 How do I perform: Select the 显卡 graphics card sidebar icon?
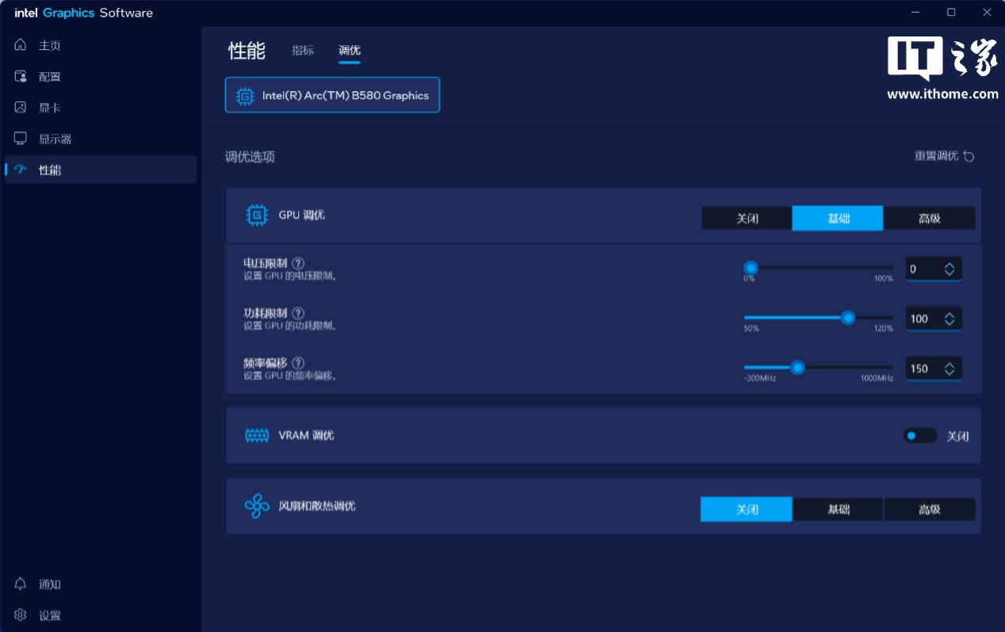point(21,107)
